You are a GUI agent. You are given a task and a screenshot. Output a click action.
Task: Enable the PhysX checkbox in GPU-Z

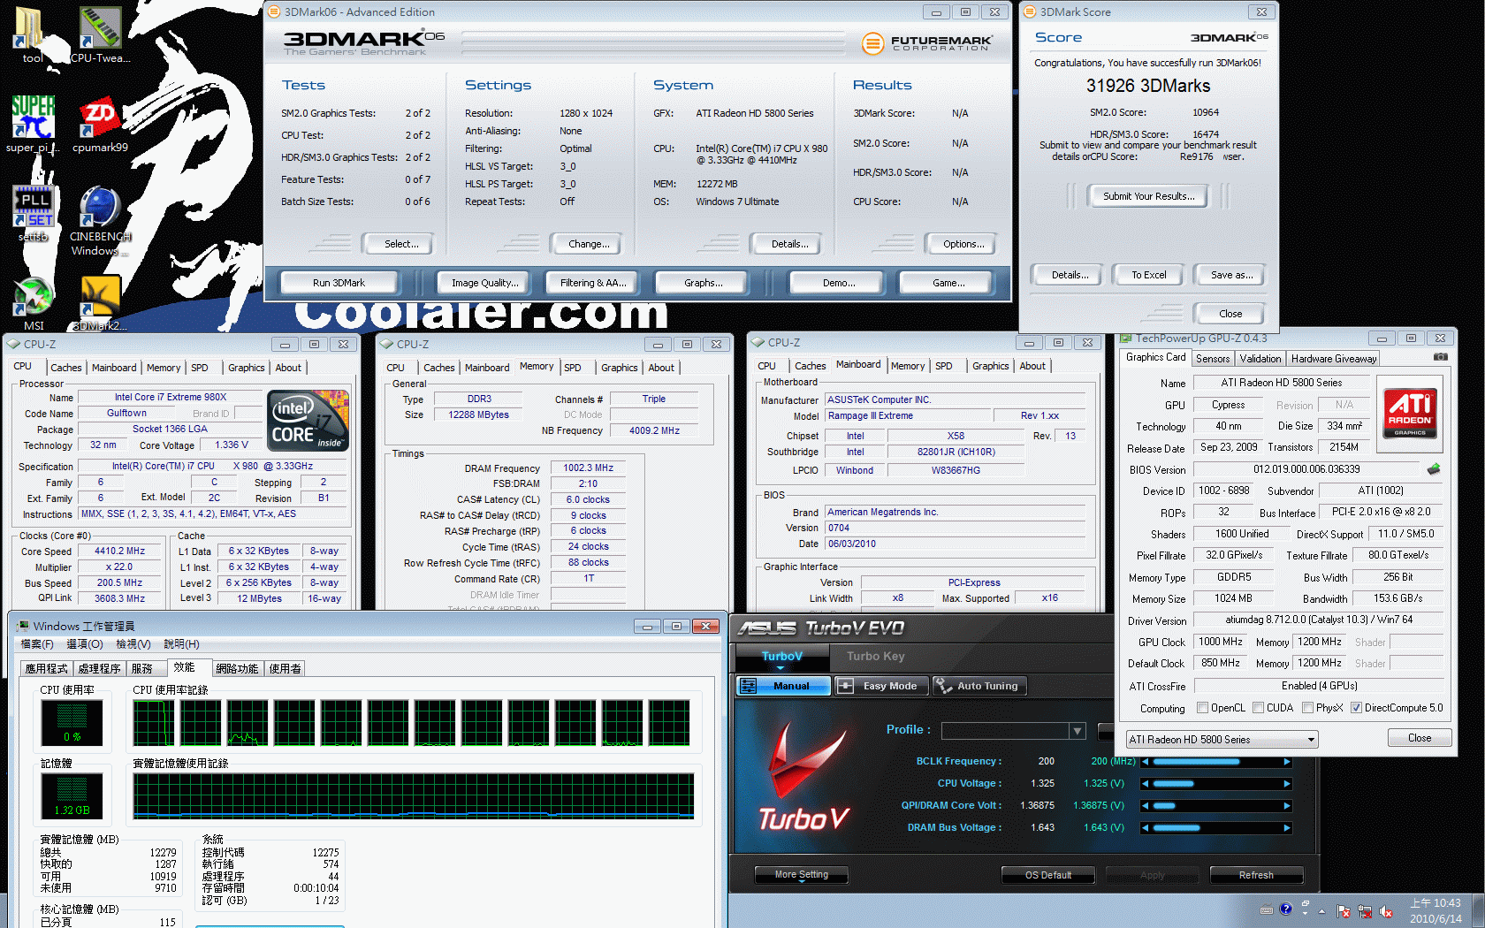coord(1307,708)
